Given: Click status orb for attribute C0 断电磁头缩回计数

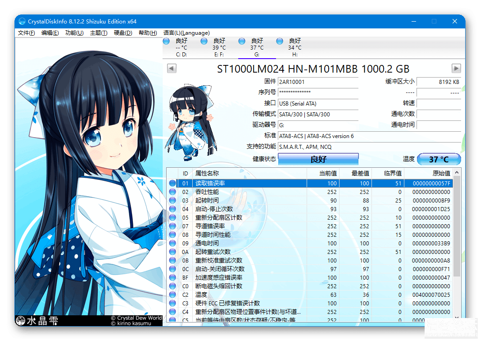Looking at the screenshot, I should coord(172,286).
